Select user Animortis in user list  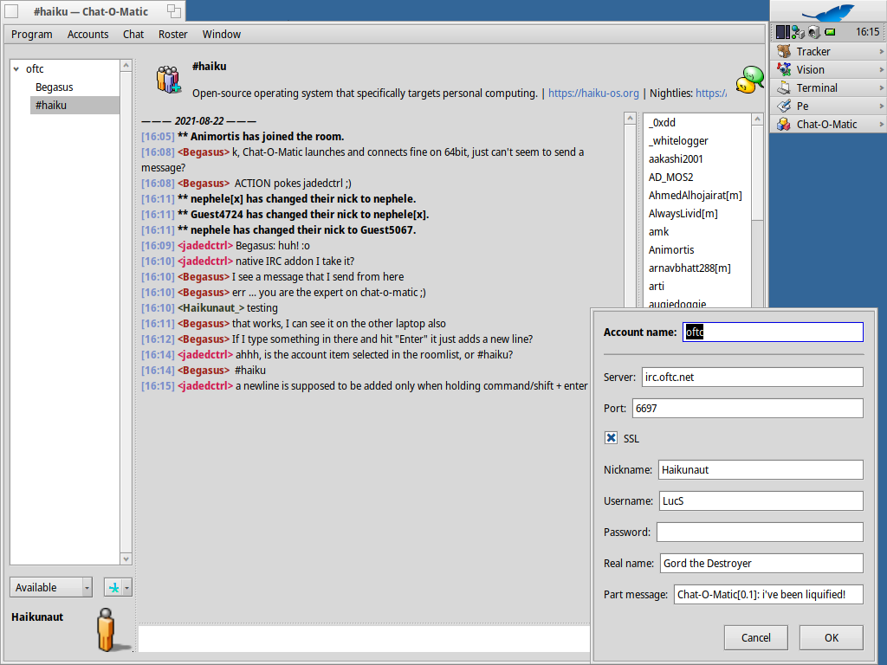[x=697, y=249]
